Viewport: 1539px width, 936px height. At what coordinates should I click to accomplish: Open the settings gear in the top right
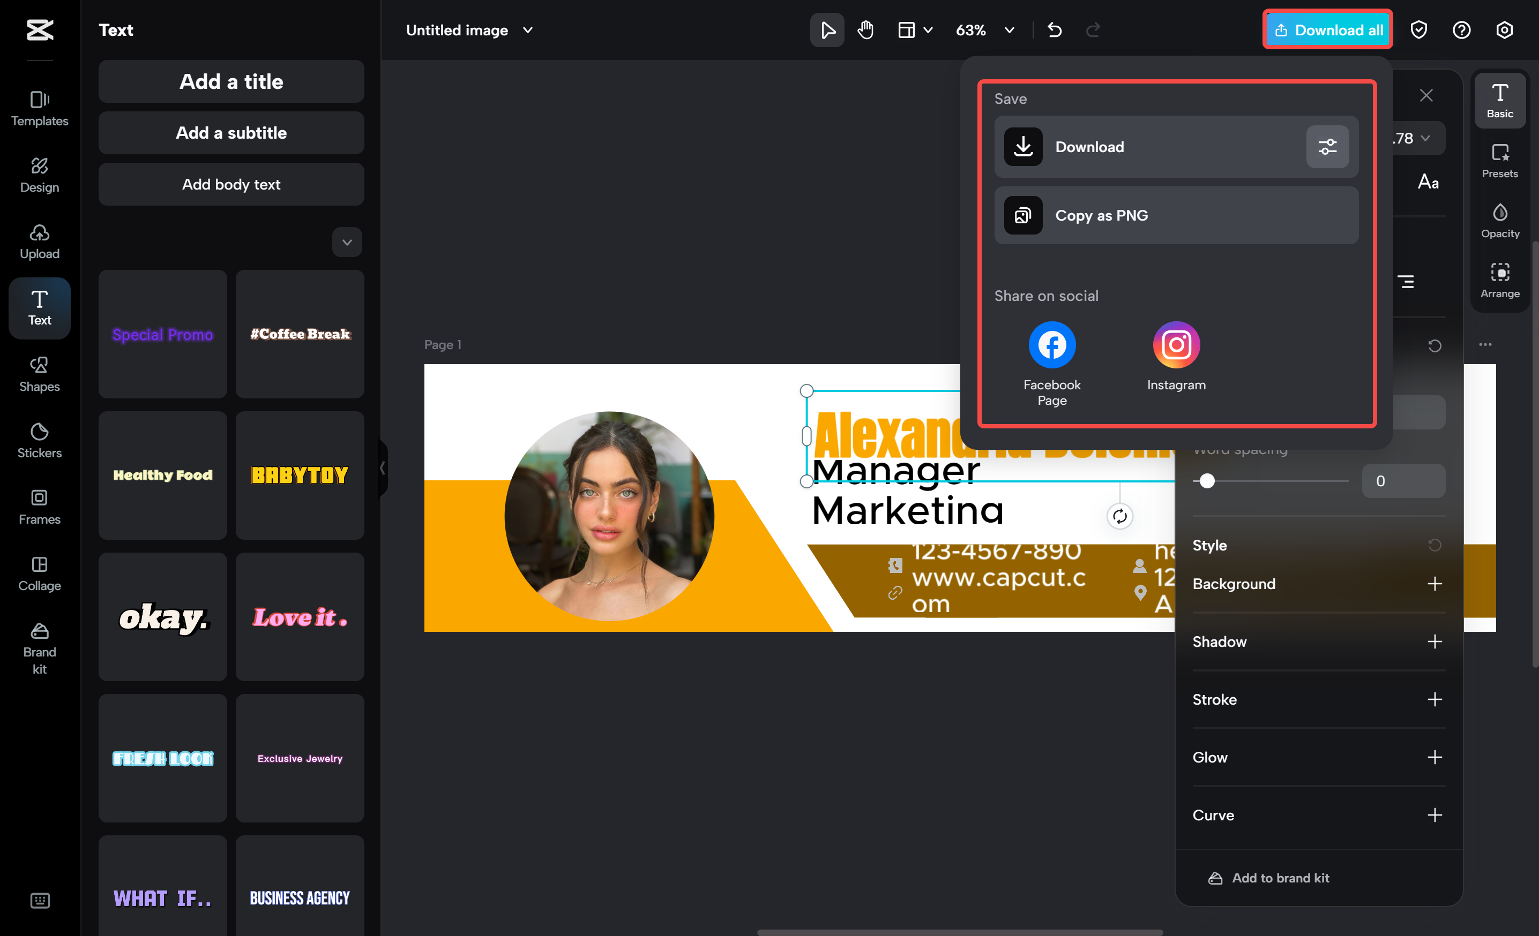point(1504,29)
